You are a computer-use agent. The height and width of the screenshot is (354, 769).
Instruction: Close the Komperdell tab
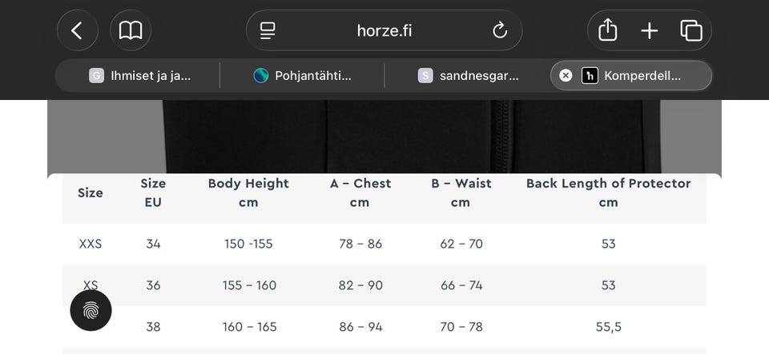pos(566,75)
